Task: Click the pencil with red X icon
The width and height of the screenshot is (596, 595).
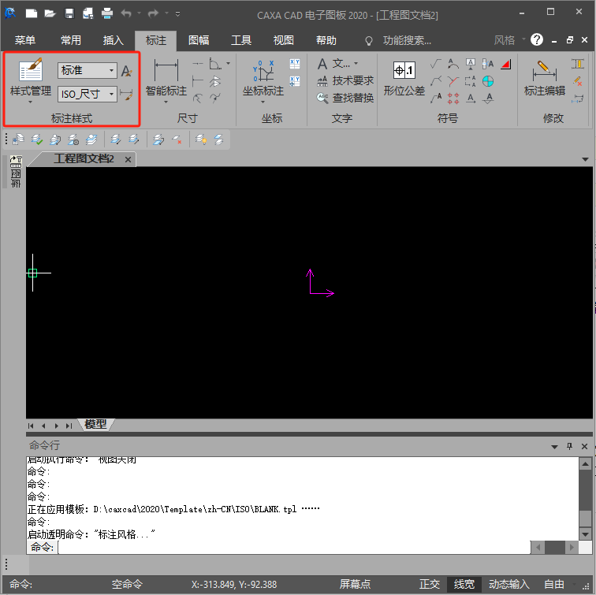Action: pos(578,81)
